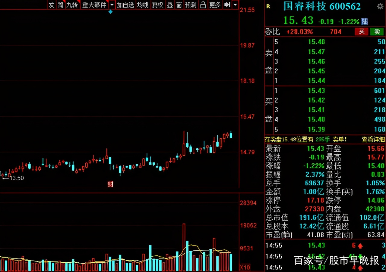This screenshot has width=386, height=272.
Task: Click the X10 volume scale label
Action: point(245,267)
